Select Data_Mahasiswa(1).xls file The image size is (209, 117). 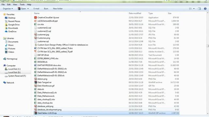(47, 93)
